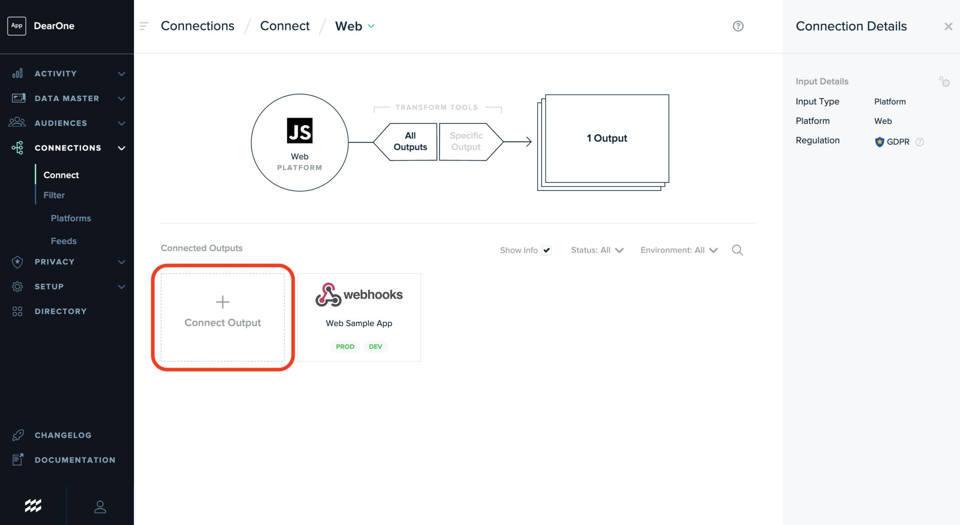Click the Connect Output tile
960x525 pixels.
(223, 317)
